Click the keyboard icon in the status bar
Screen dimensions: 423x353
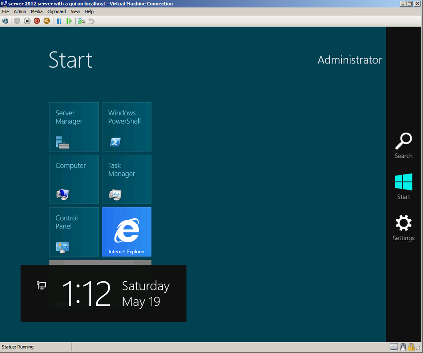pyautogui.click(x=394, y=347)
